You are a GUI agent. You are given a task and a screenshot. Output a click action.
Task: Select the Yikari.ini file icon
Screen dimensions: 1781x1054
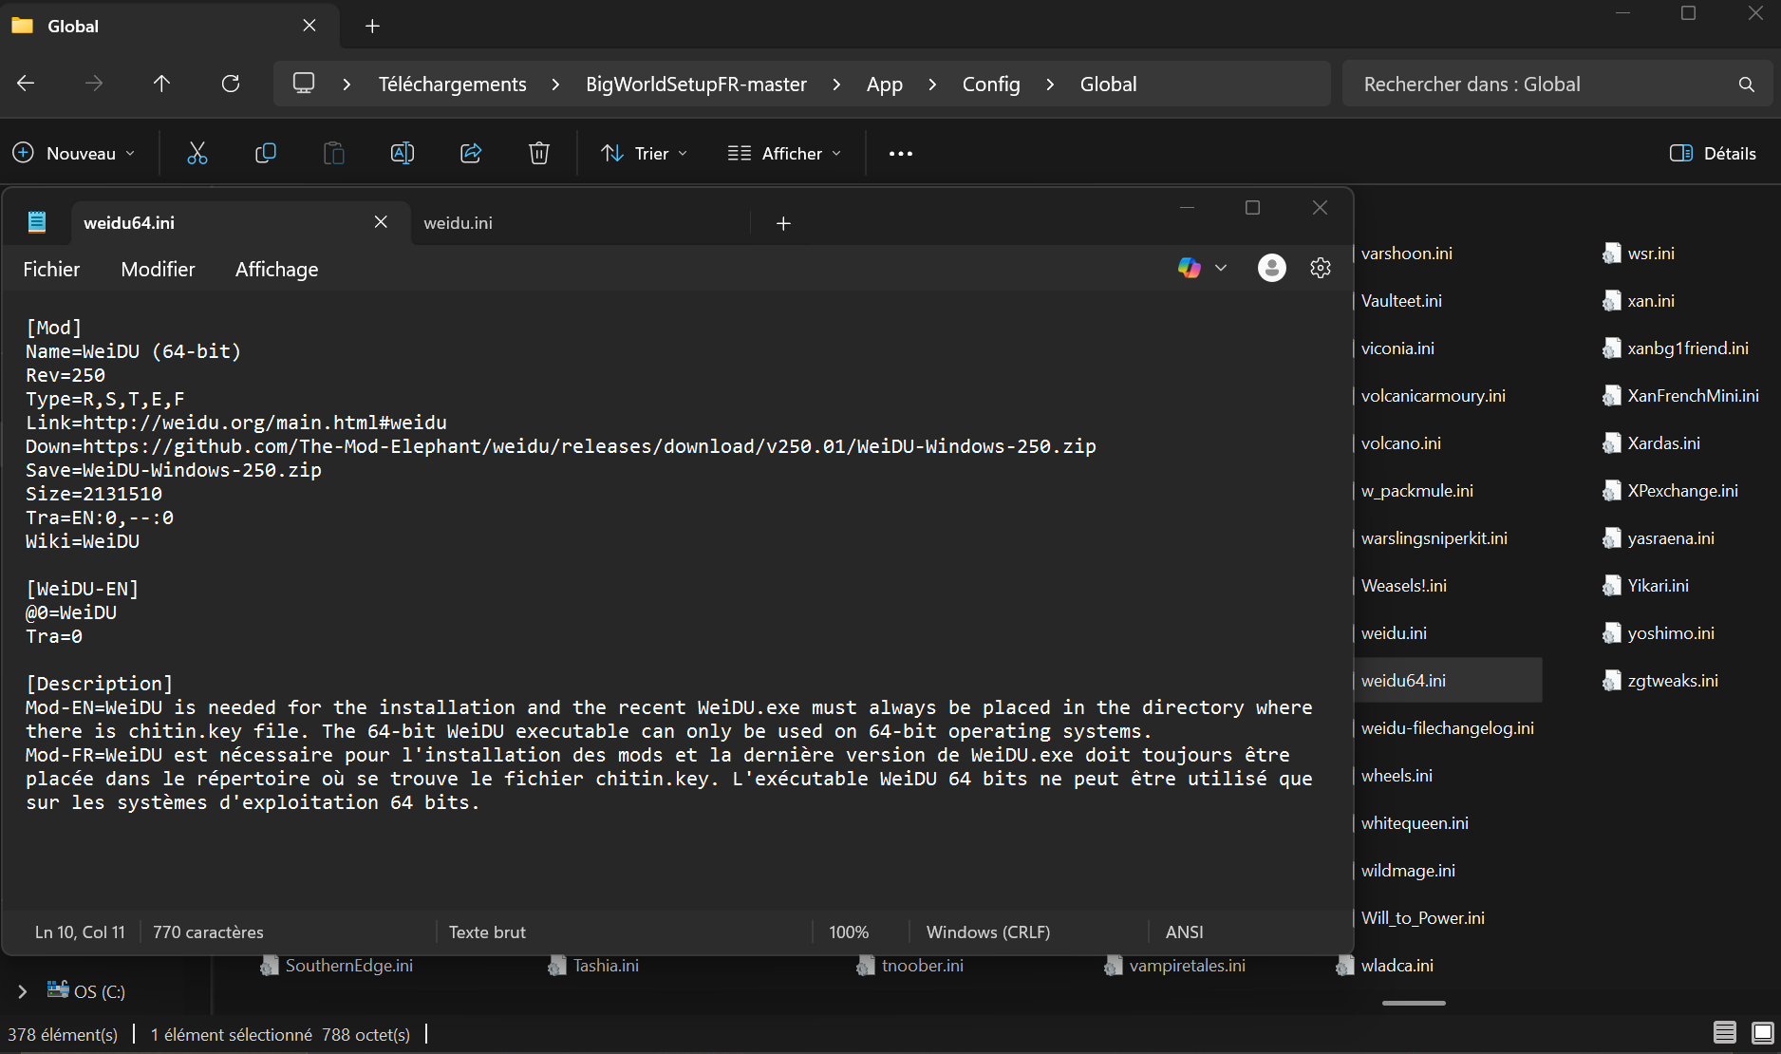tap(1612, 586)
